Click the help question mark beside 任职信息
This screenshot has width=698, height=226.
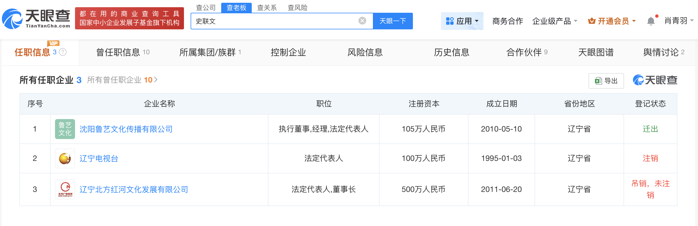[x=63, y=52]
